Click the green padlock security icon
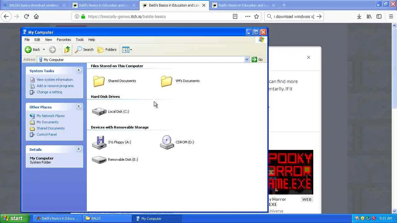The width and height of the screenshot is (397, 223). [x=83, y=16]
